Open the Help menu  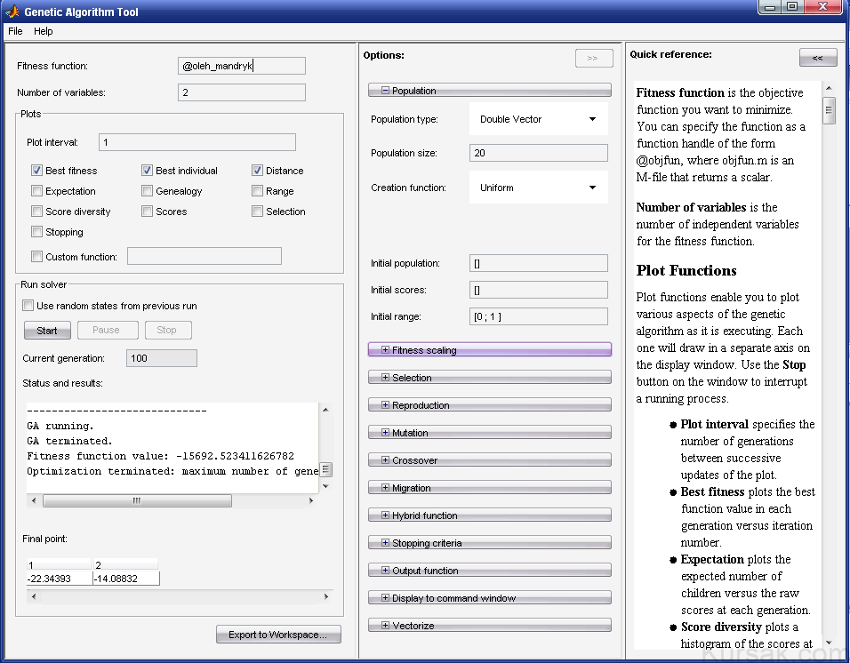pyautogui.click(x=44, y=31)
